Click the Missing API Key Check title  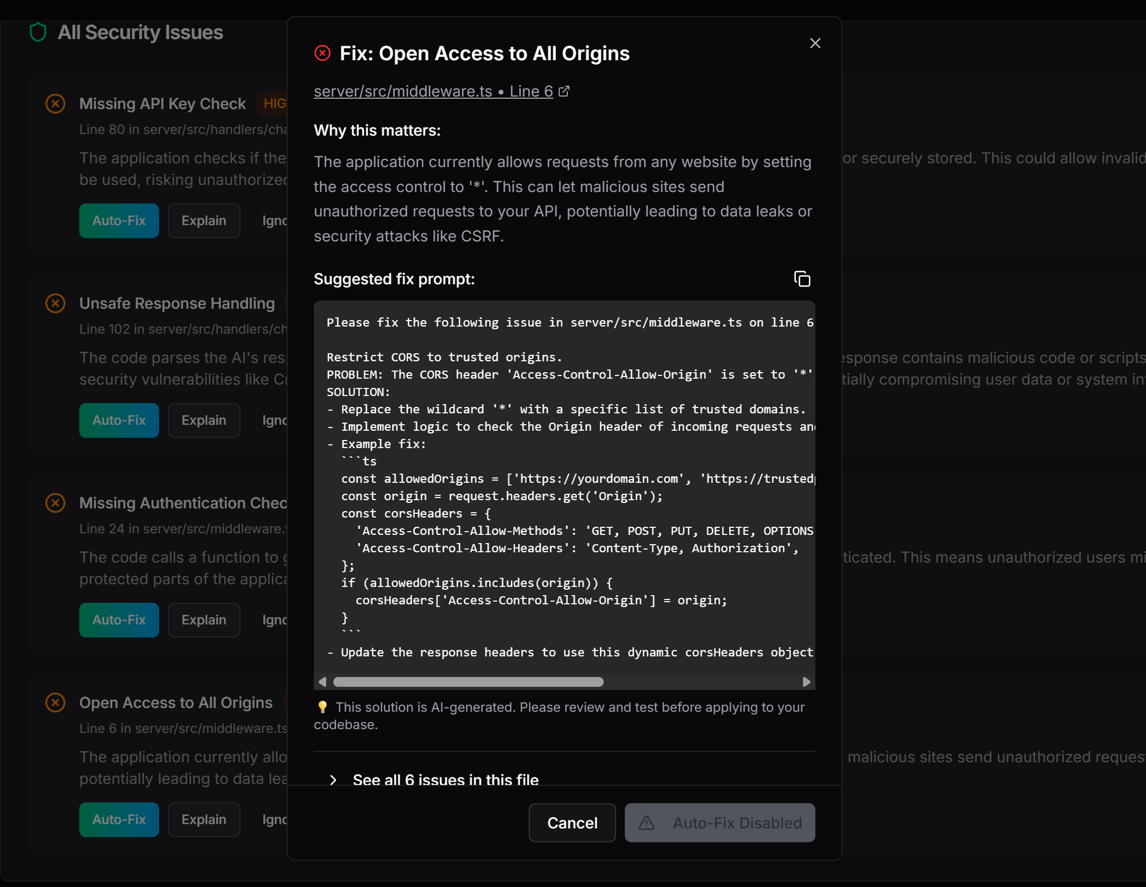click(x=163, y=104)
